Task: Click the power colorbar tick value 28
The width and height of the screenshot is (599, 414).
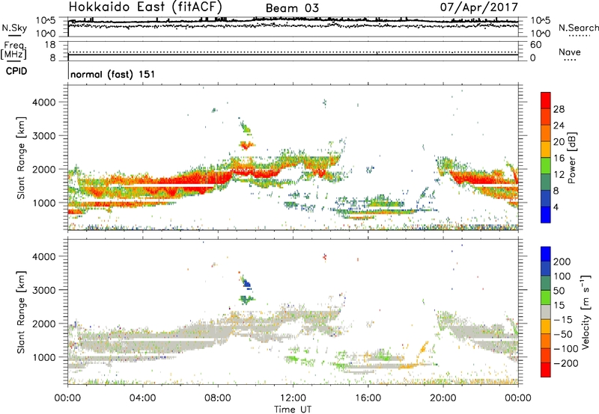Action: point(559,109)
